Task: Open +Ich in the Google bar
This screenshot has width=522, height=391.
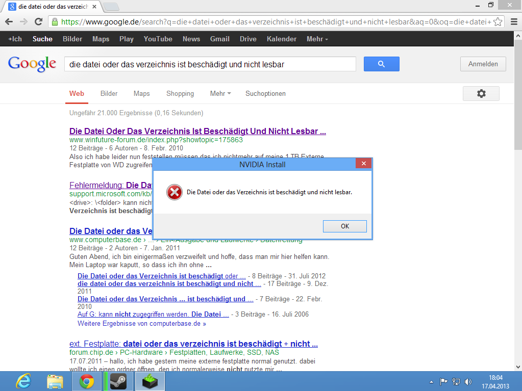Action: (x=15, y=39)
